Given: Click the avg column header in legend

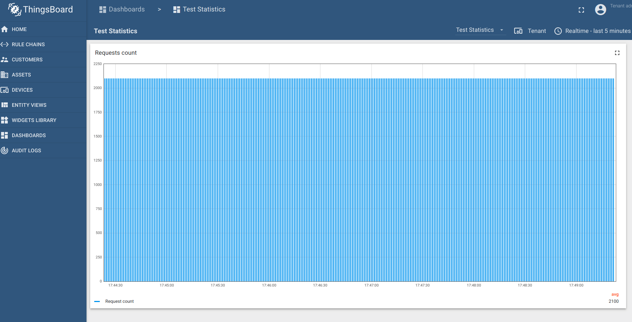Looking at the screenshot, I should click(x=615, y=294).
